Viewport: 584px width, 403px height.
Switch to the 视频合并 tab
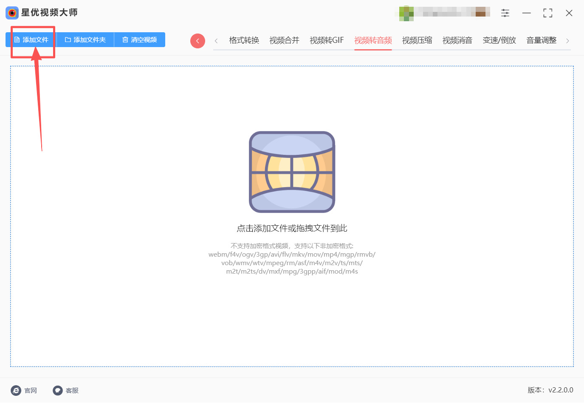(285, 40)
